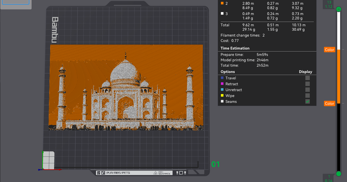Click Filament change times: 2
The width and height of the screenshot is (347, 182).
(243, 35)
